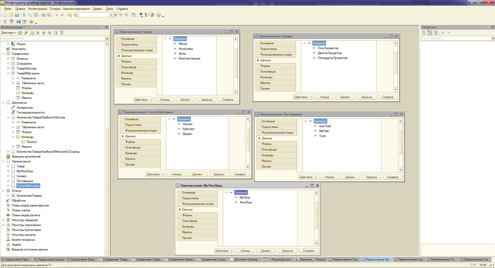The width and height of the screenshot is (495, 268).
Task: Toggle the pin on Свойства panel
Action: coord(488,27)
